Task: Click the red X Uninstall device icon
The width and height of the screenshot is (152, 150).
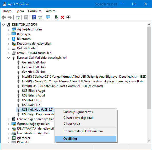Action: coord(62,18)
